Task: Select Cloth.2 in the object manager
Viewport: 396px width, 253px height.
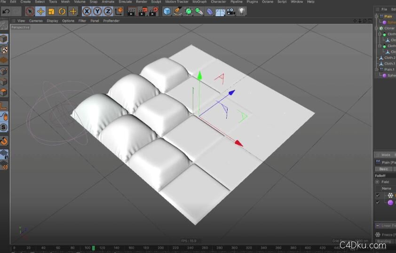Action: 389,58
